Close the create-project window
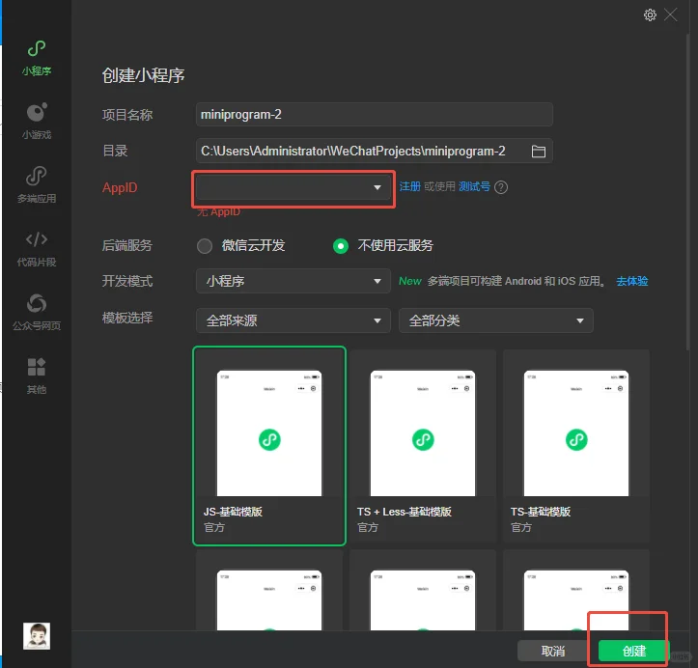Viewport: 698px width, 668px height. point(670,14)
